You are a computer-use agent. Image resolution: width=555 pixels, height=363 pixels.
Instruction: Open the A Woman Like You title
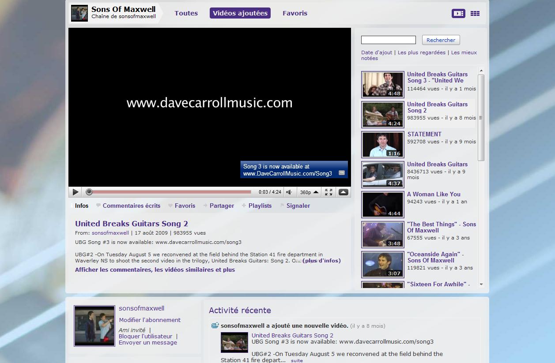[434, 194]
